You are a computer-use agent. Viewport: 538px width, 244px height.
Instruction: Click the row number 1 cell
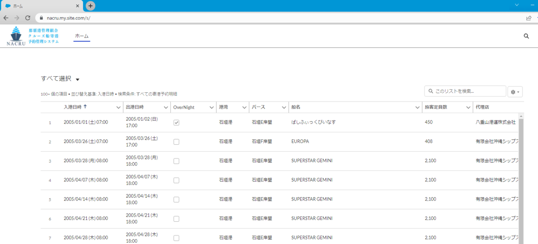(50, 123)
